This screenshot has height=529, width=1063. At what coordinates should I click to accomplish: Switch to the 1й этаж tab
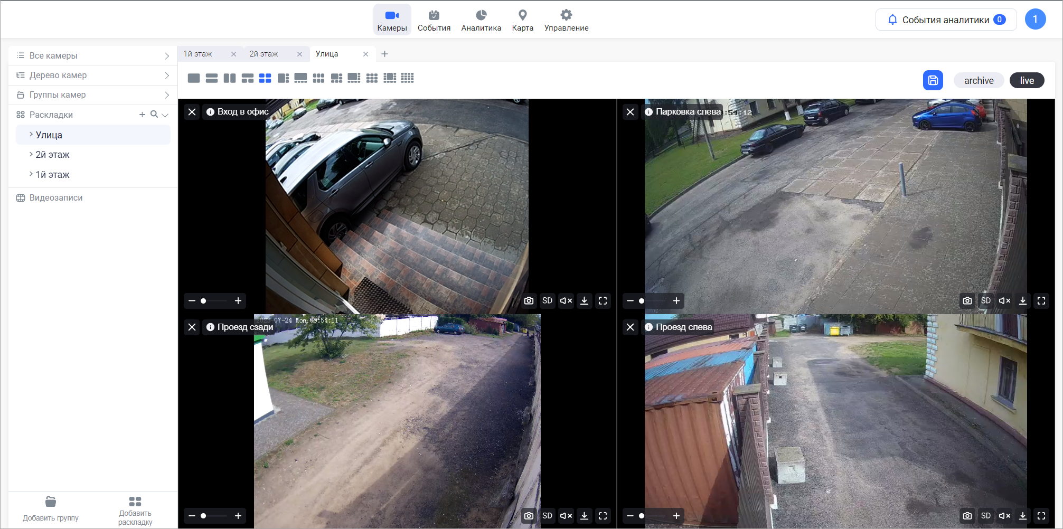pos(199,54)
